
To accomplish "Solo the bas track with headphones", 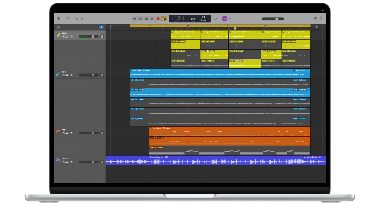I will click(67, 75).
